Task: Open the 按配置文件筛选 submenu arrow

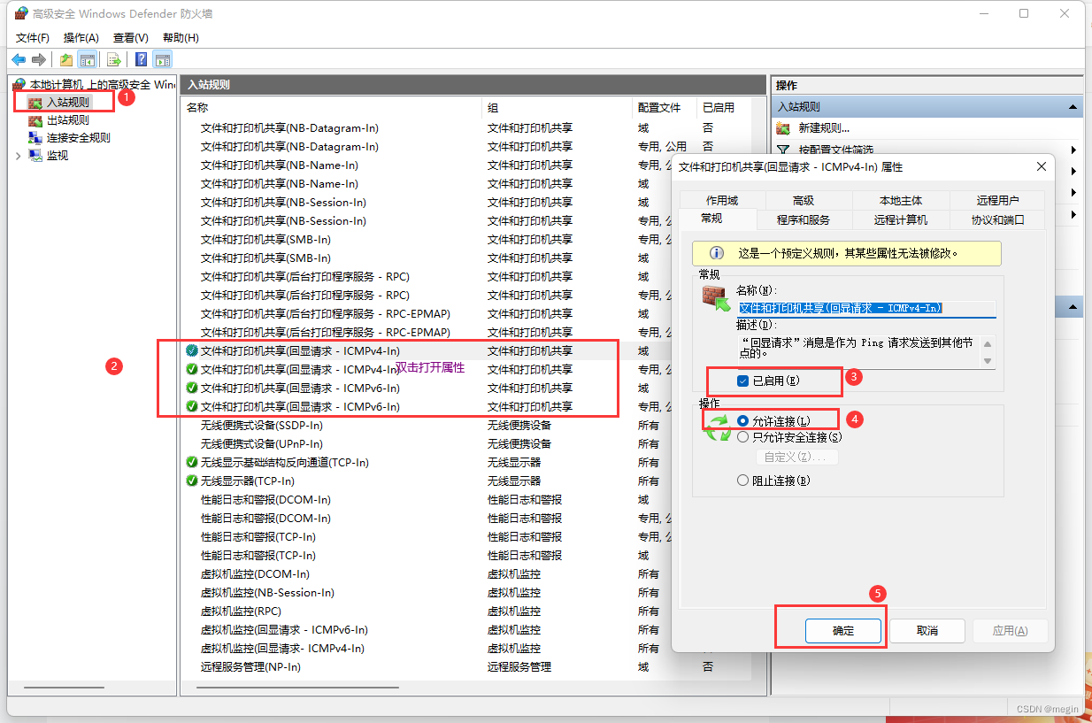Action: click(x=1073, y=150)
